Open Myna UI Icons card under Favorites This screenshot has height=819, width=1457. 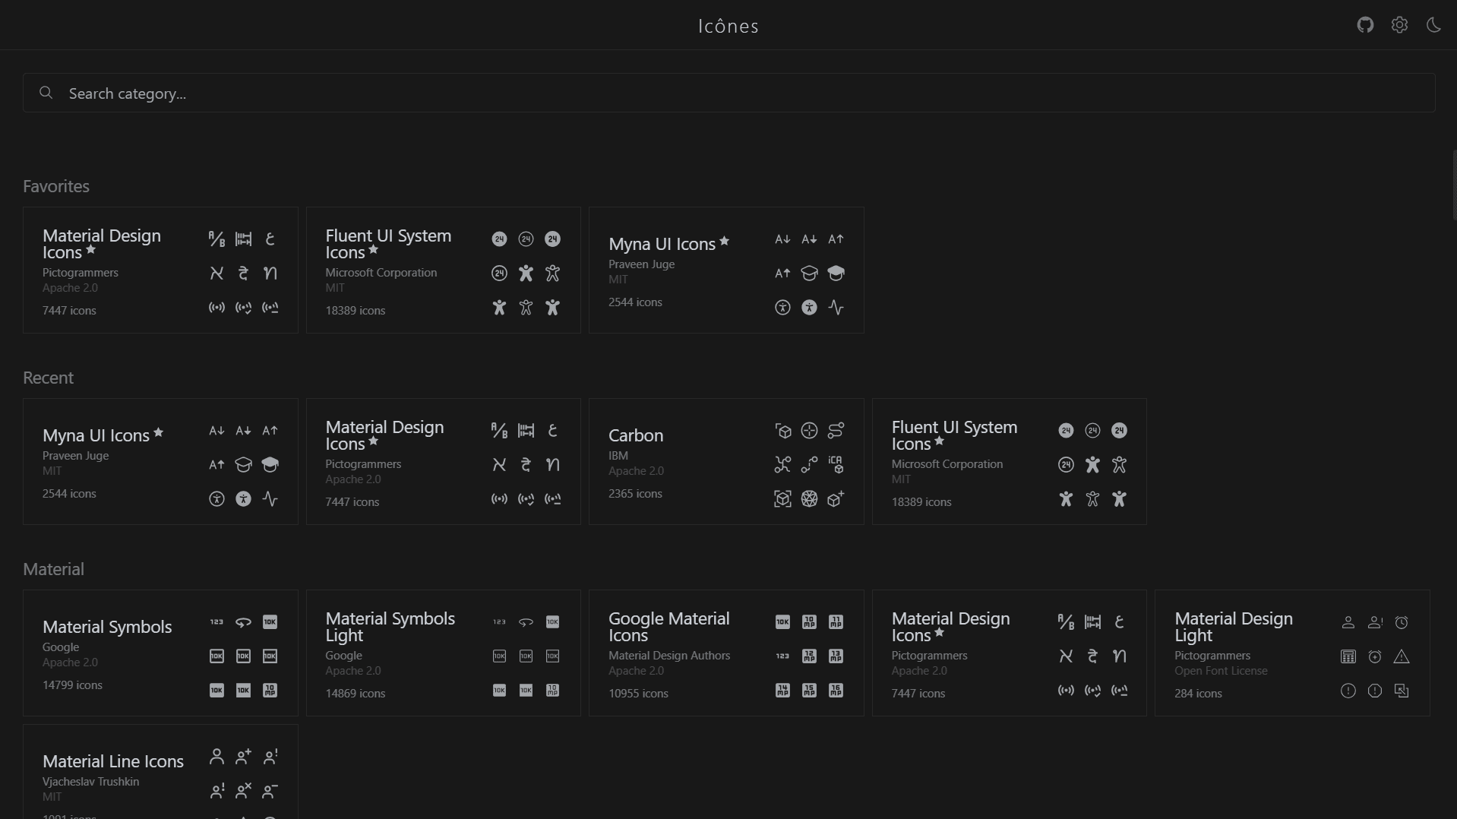pyautogui.click(x=726, y=270)
